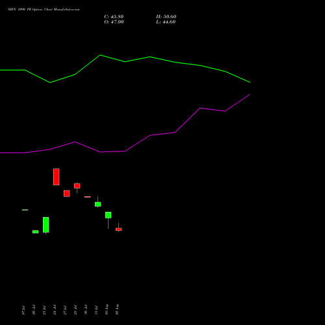Select the open price value O: 47.00
This screenshot has height=325, width=325.
pyautogui.click(x=114, y=22)
